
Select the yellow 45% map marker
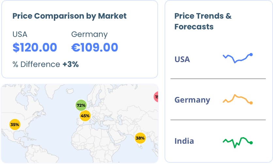pyautogui.click(x=85, y=116)
